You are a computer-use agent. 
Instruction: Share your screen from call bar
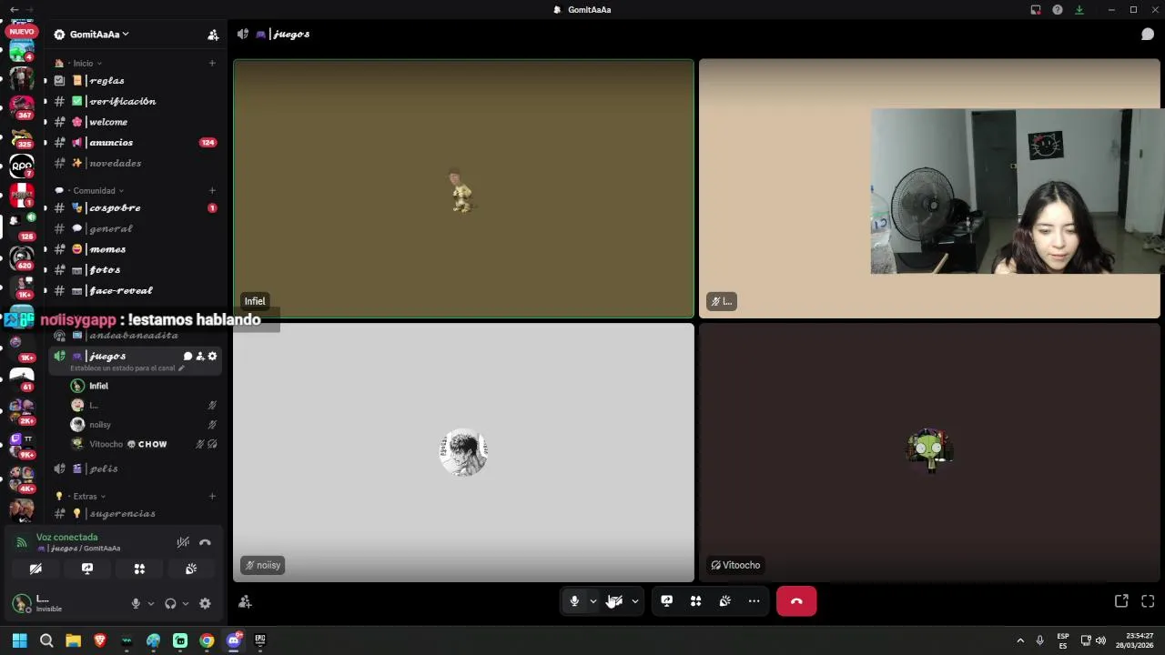click(666, 601)
